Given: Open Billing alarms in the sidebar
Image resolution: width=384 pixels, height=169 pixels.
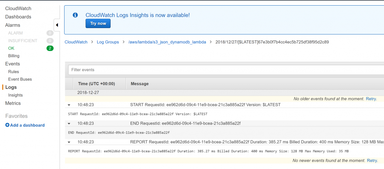Looking at the screenshot, I should pos(14,56).
